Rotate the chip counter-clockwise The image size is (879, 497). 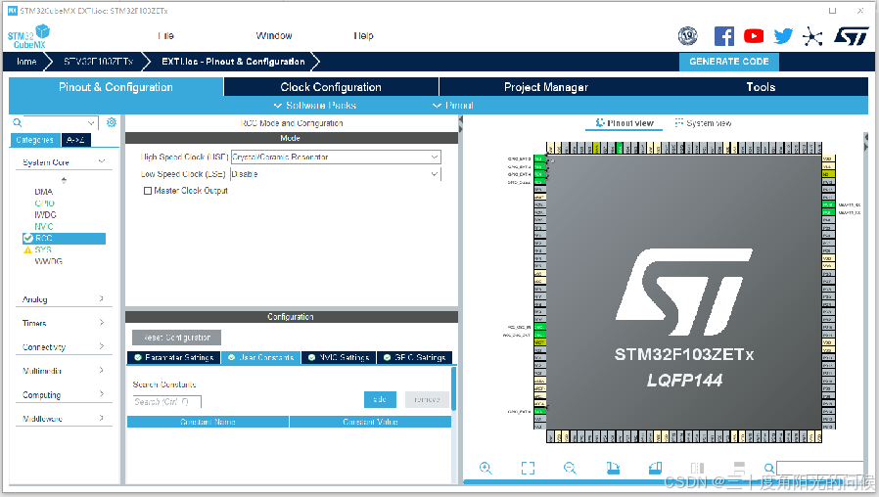pos(655,468)
